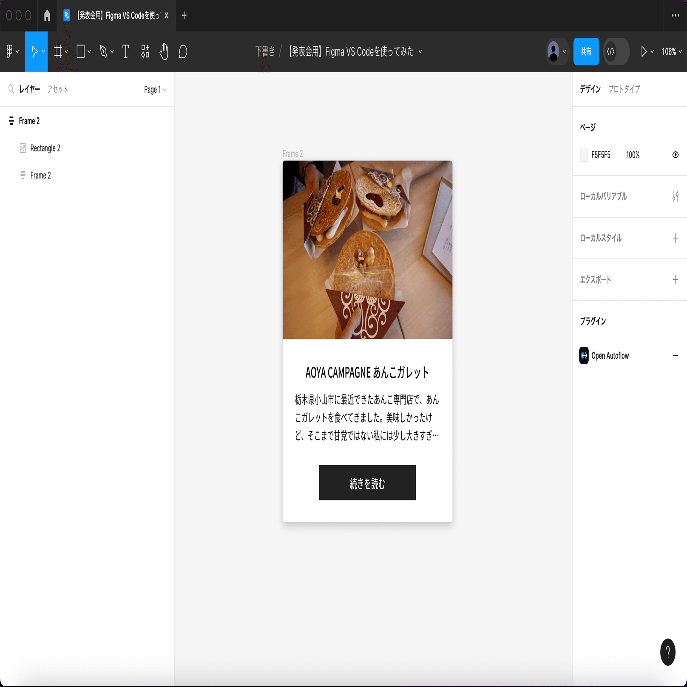
Task: Select the Comment tool
Action: click(183, 51)
